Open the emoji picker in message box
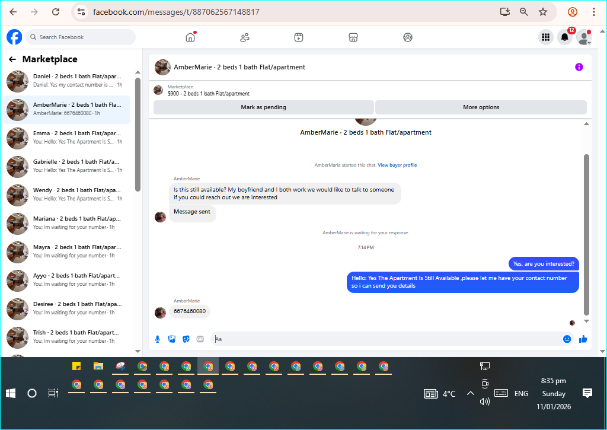This screenshot has height=430, width=607. point(567,339)
